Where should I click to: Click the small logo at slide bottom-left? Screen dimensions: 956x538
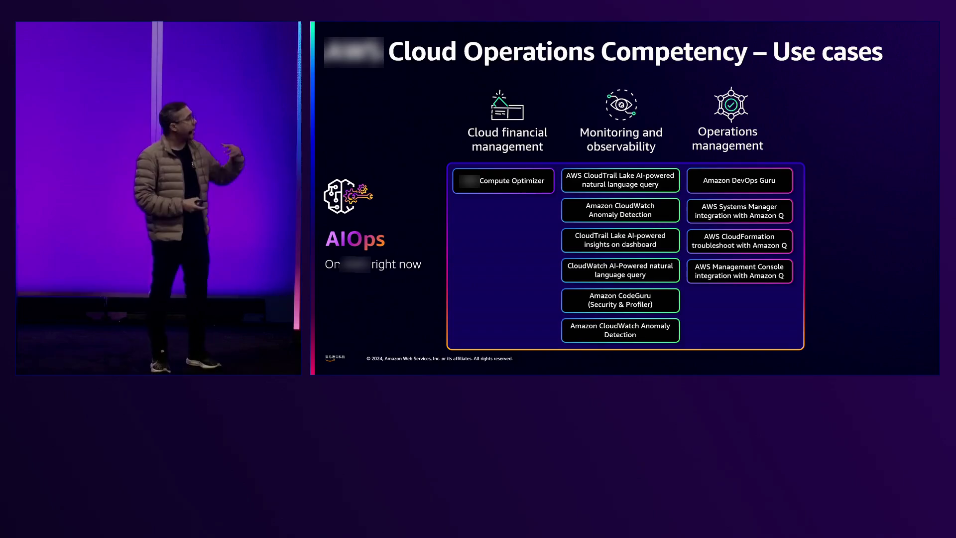335,358
